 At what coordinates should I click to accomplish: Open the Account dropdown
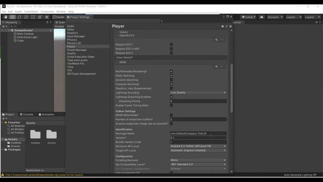[x=275, y=17]
